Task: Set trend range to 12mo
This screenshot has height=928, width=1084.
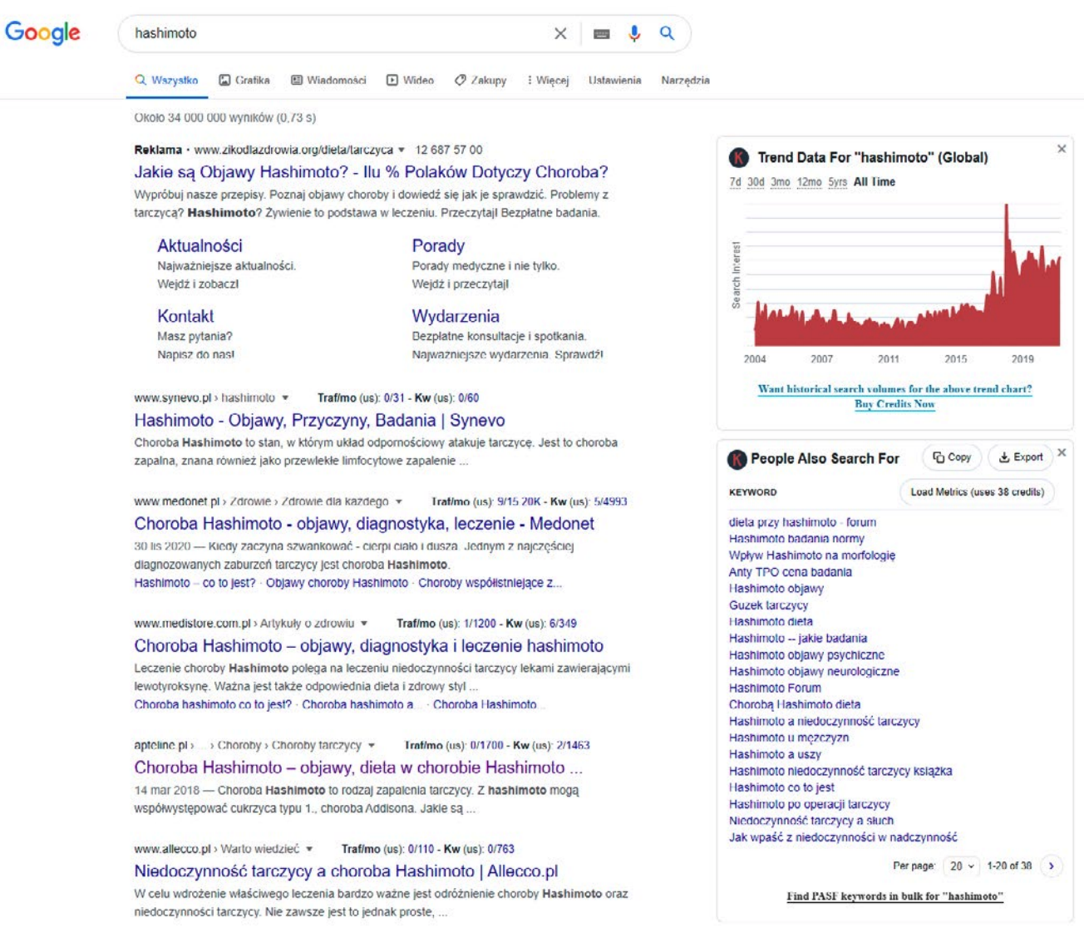Action: [x=809, y=182]
